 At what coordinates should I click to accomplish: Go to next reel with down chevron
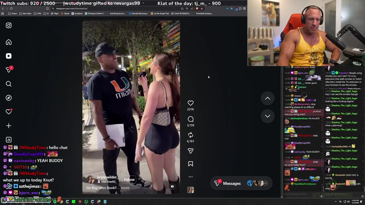click(x=267, y=116)
